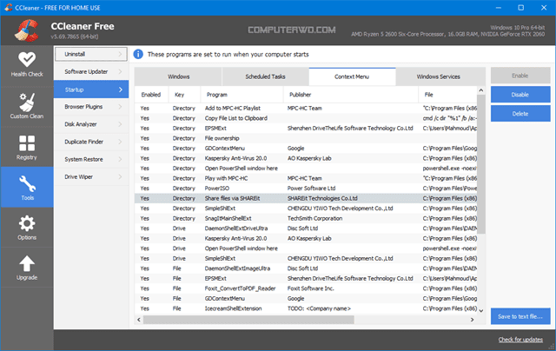This screenshot has width=556, height=351.
Task: Open the Health Check section
Action: pos(27,65)
